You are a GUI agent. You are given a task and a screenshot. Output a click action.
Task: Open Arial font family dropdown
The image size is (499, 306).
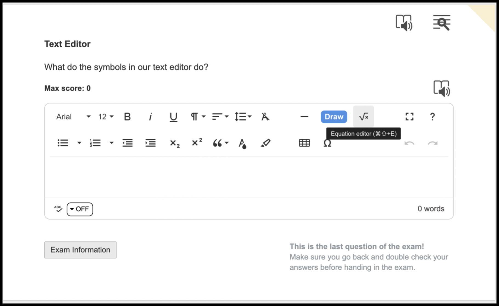(73, 117)
